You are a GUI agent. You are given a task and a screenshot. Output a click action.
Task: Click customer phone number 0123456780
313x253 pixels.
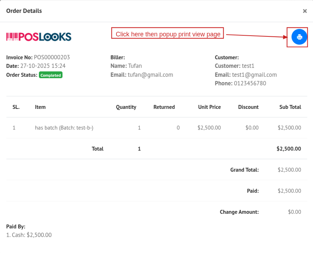pyautogui.click(x=250, y=84)
